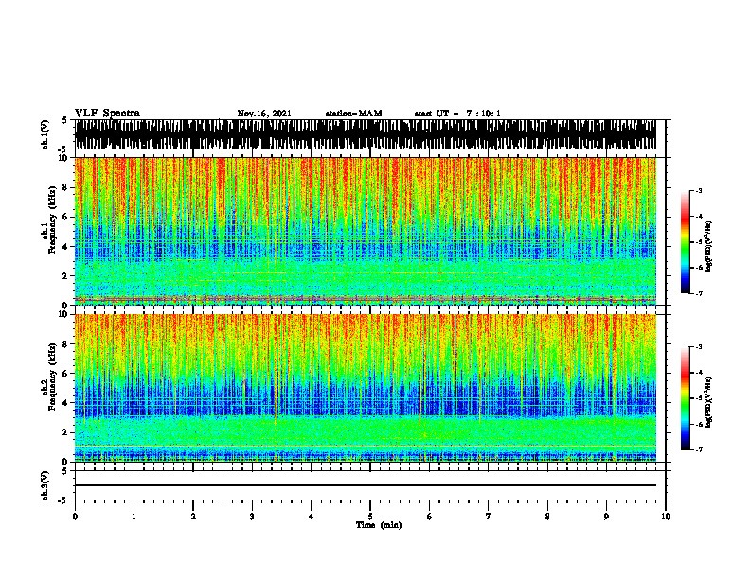
Task: Click the "Time (min)" x-axis label
Action: click(x=379, y=525)
